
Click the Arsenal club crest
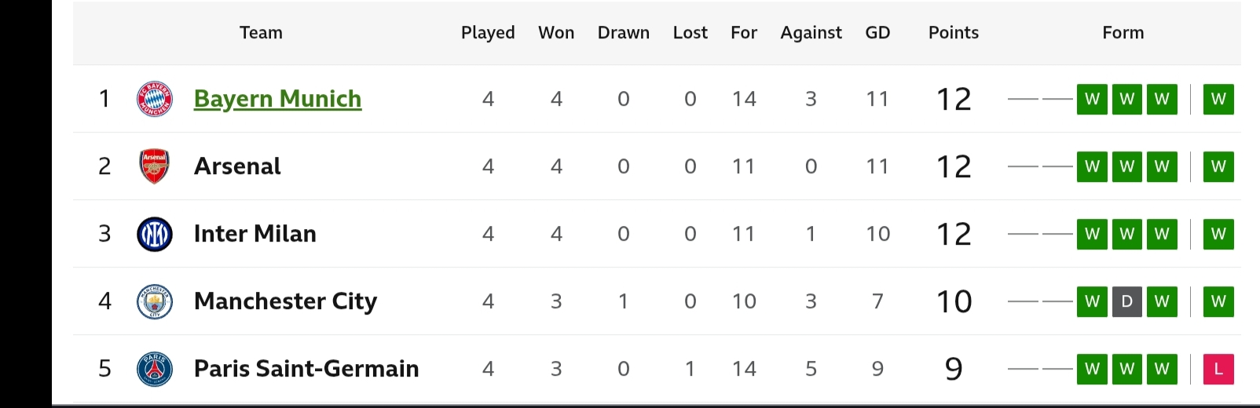coord(155,166)
